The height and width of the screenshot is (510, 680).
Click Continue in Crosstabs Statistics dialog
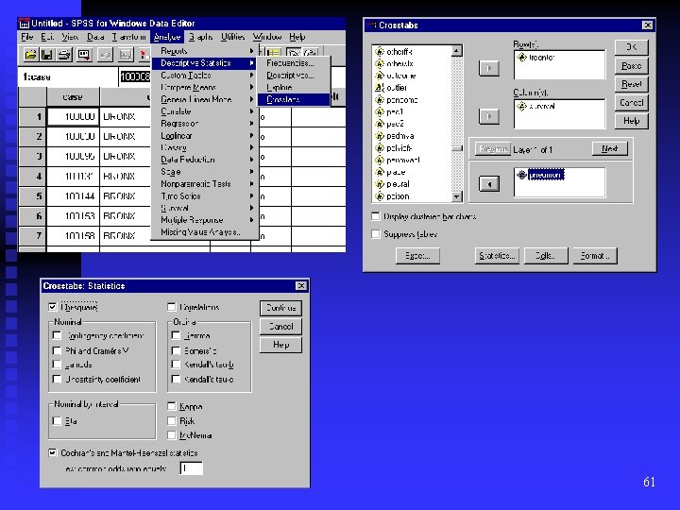(280, 308)
